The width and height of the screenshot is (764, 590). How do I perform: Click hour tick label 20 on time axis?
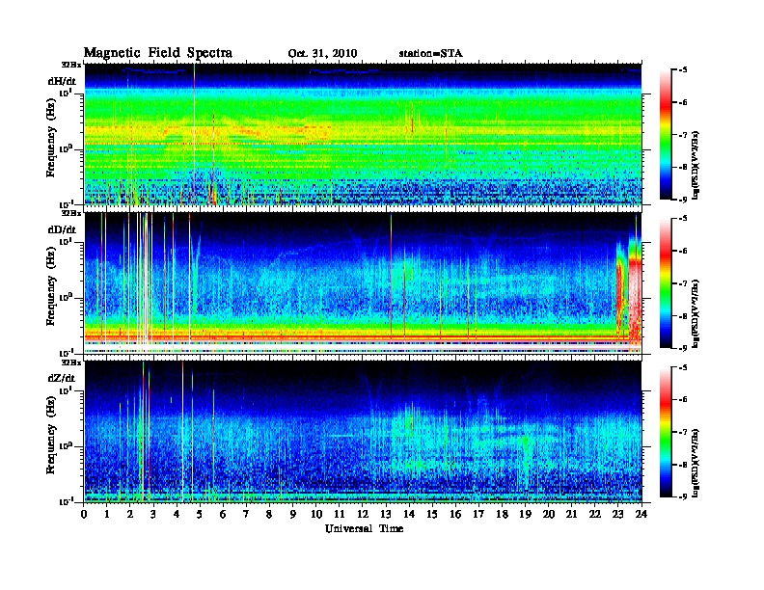549,514
